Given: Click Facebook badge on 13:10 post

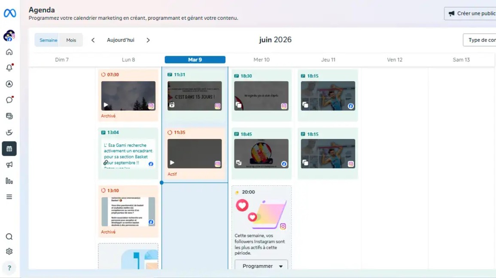Looking at the screenshot, I should (x=151, y=222).
